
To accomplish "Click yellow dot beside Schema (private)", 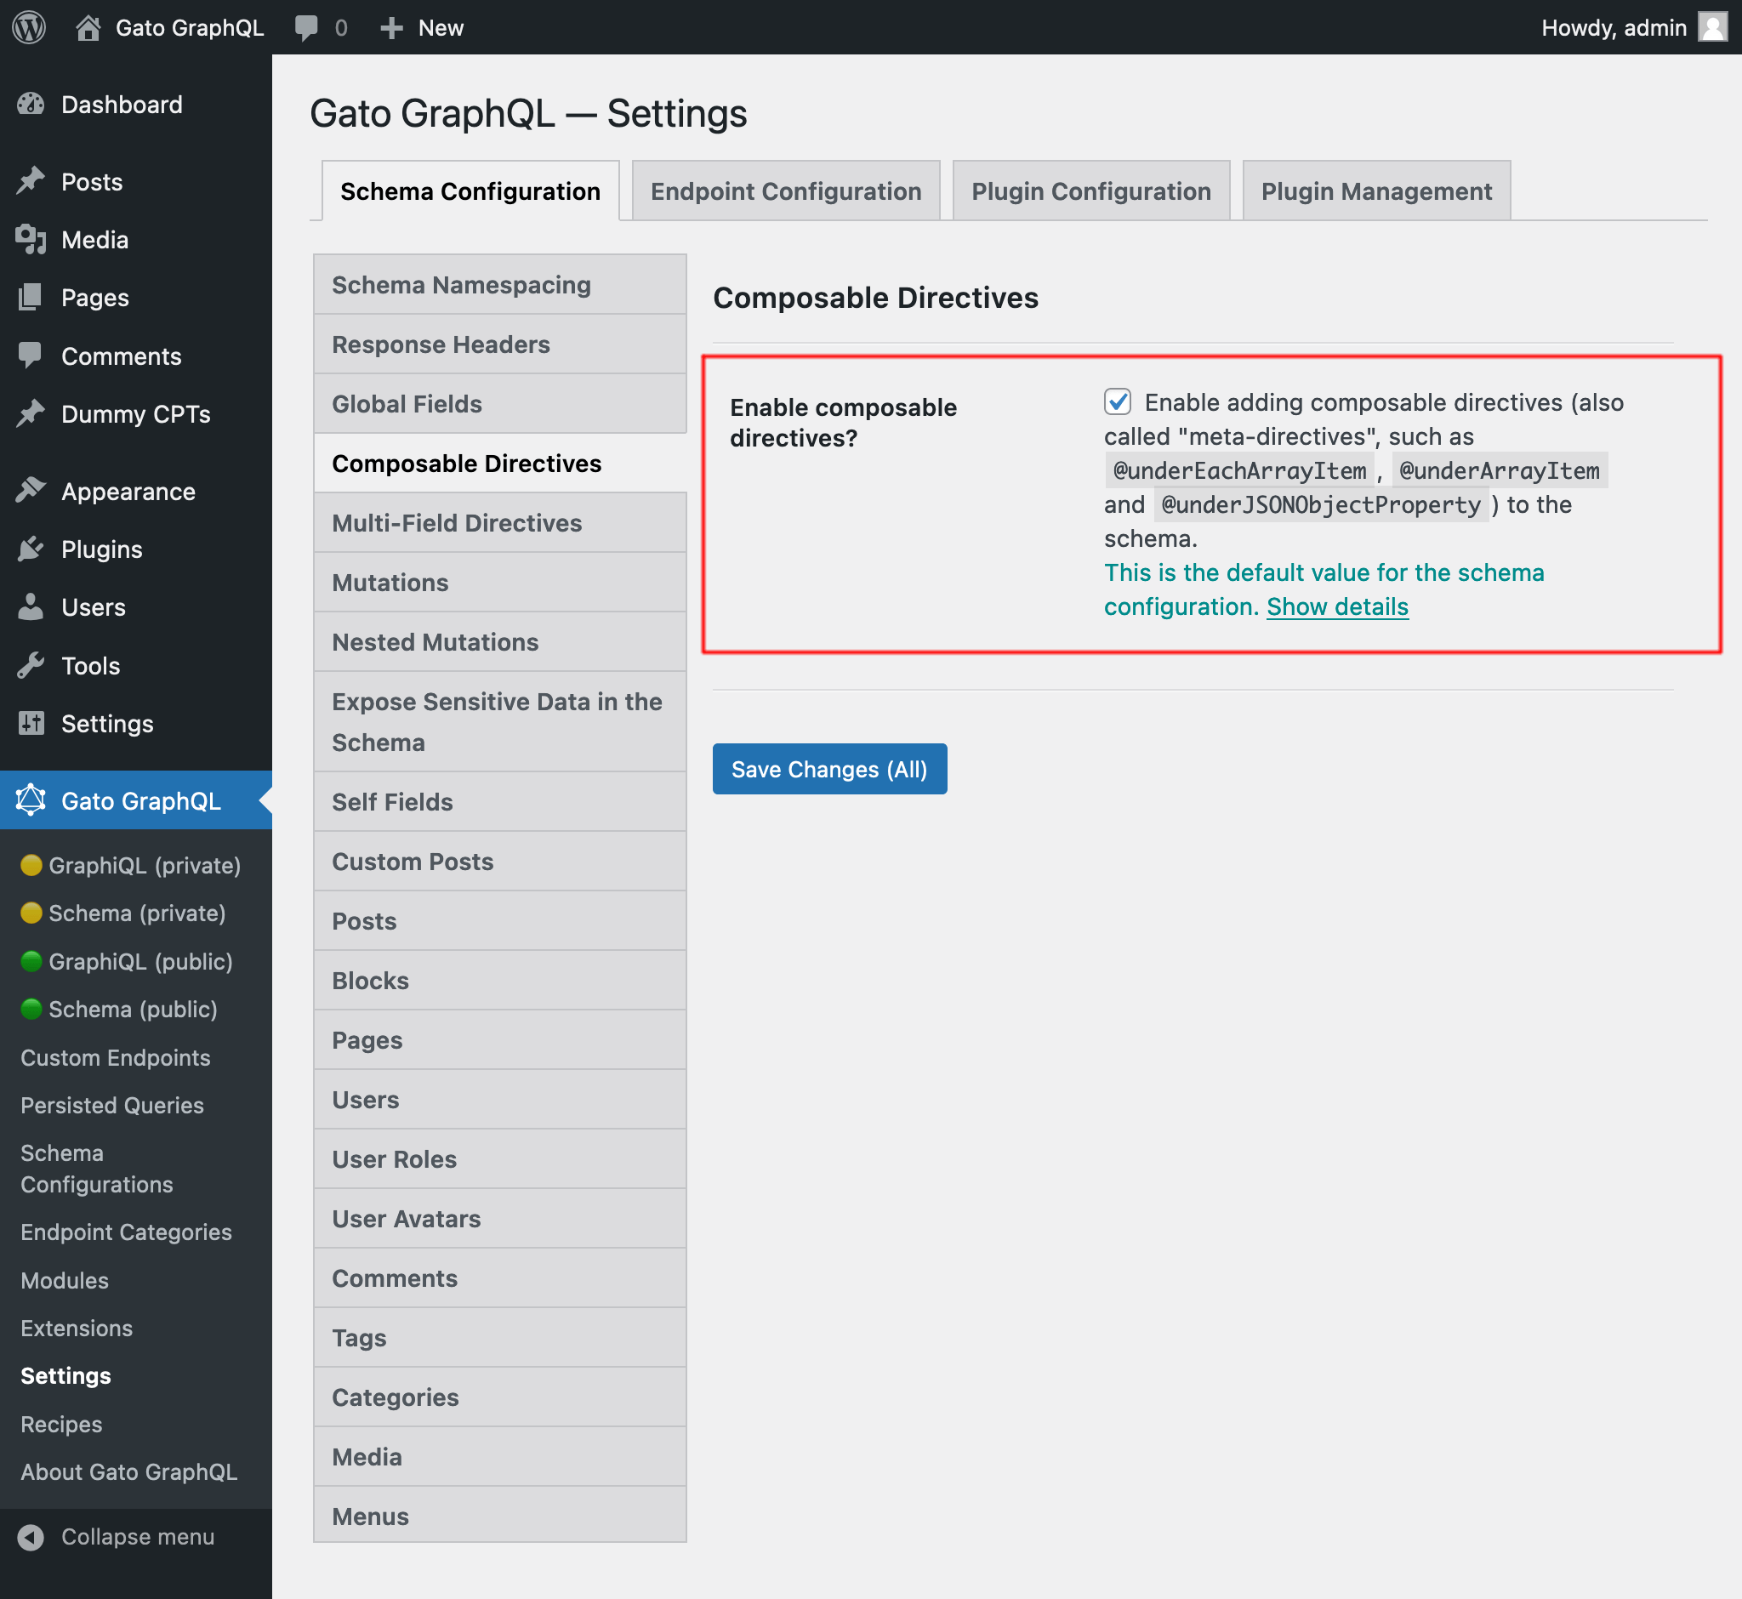I will (x=31, y=913).
